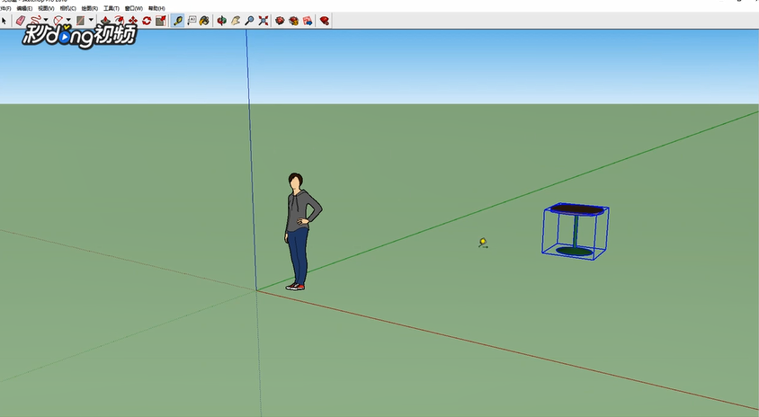The height and width of the screenshot is (417, 759).
Task: Open the 编辑(E) menu
Action: (24, 8)
